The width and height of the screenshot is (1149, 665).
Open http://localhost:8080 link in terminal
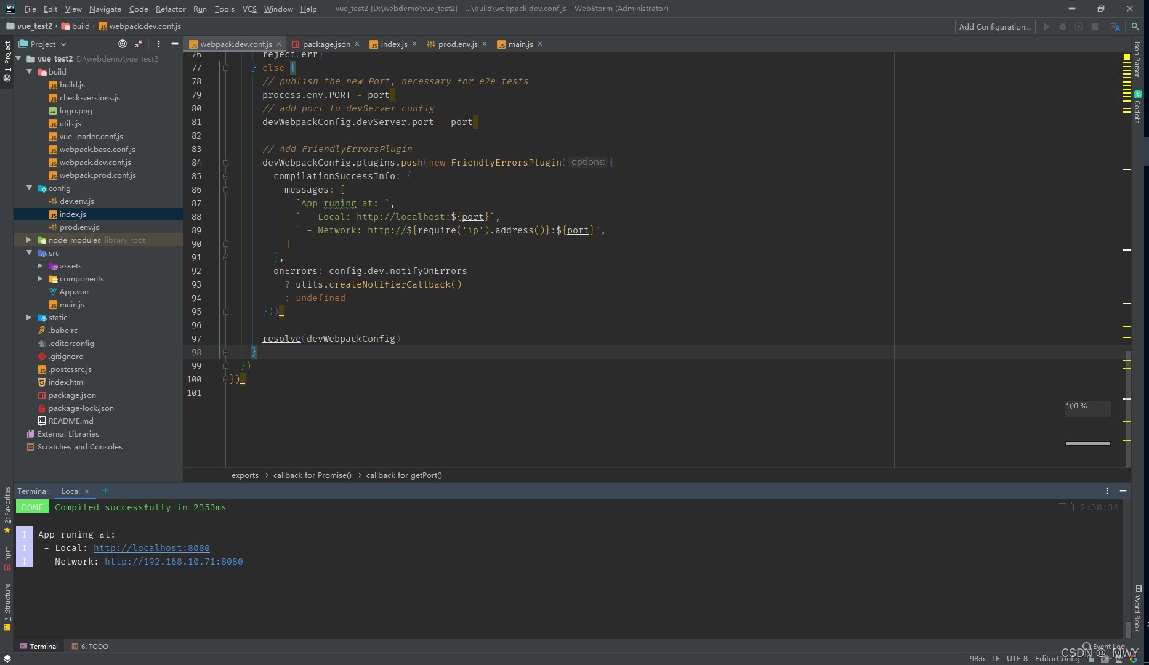point(151,548)
